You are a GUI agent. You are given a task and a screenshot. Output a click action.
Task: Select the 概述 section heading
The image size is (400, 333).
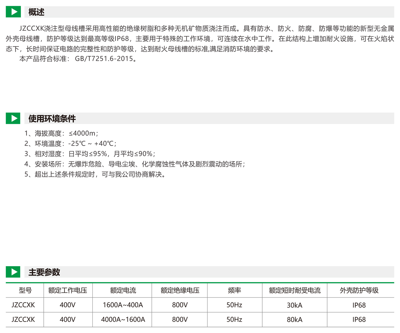36,12
